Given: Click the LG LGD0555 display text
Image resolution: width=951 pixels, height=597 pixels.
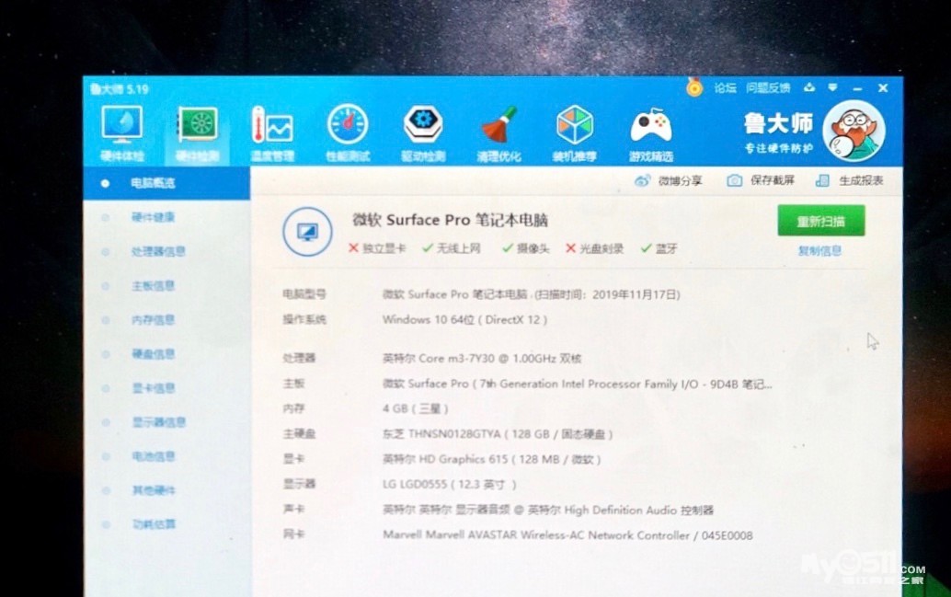Looking at the screenshot, I should click(x=450, y=484).
